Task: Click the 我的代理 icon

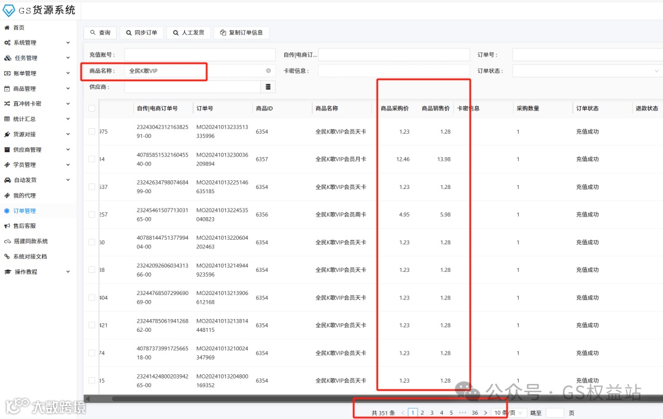Action: tap(7, 196)
